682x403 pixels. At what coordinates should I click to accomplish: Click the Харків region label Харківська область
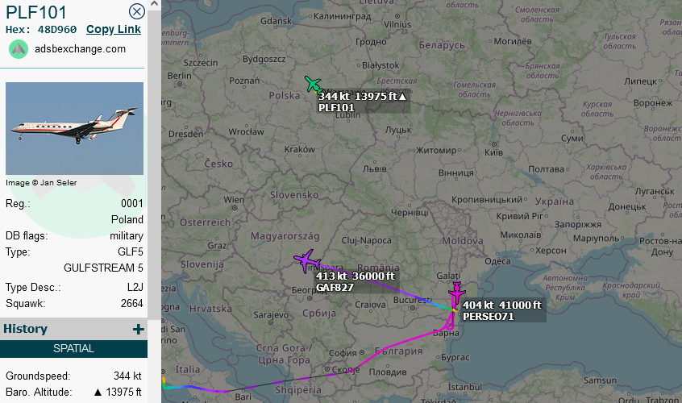click(606, 172)
